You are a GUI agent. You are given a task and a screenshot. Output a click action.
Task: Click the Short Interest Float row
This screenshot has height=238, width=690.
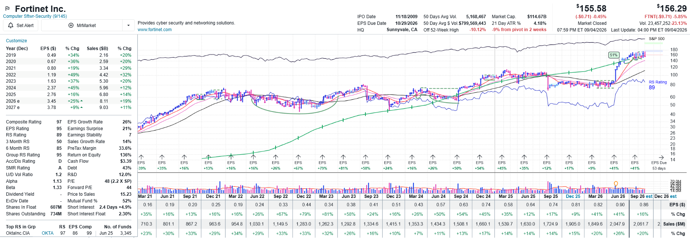point(100,214)
